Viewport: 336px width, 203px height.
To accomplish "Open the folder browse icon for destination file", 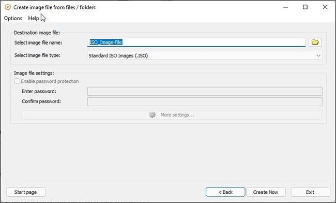I will [315, 42].
